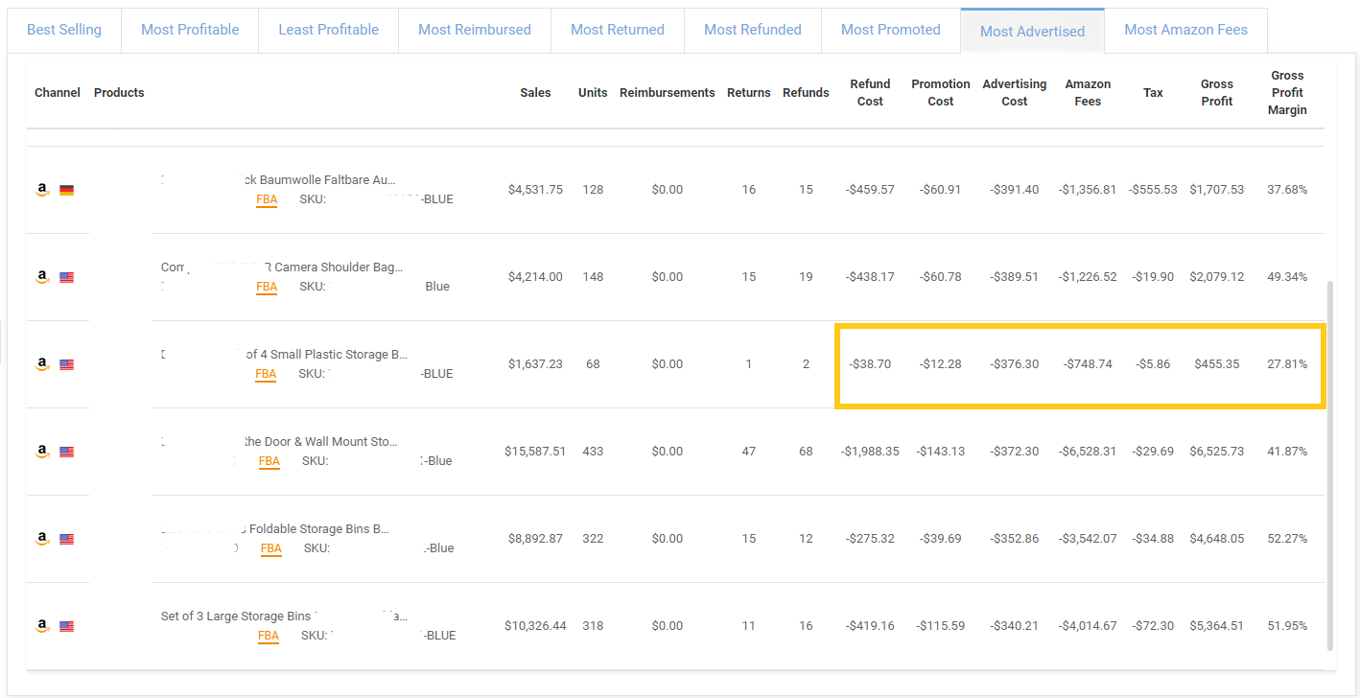1360x698 pixels.
Task: Open the FBA link in the Foldable Storage Bins row
Action: (x=271, y=548)
